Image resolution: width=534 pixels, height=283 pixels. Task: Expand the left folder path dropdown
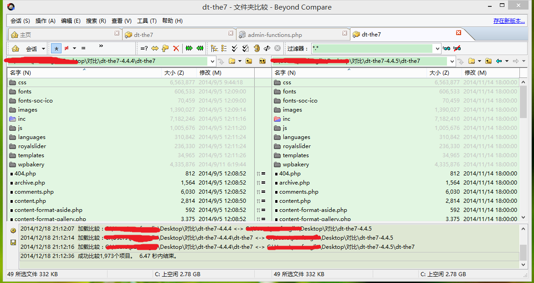[212, 61]
